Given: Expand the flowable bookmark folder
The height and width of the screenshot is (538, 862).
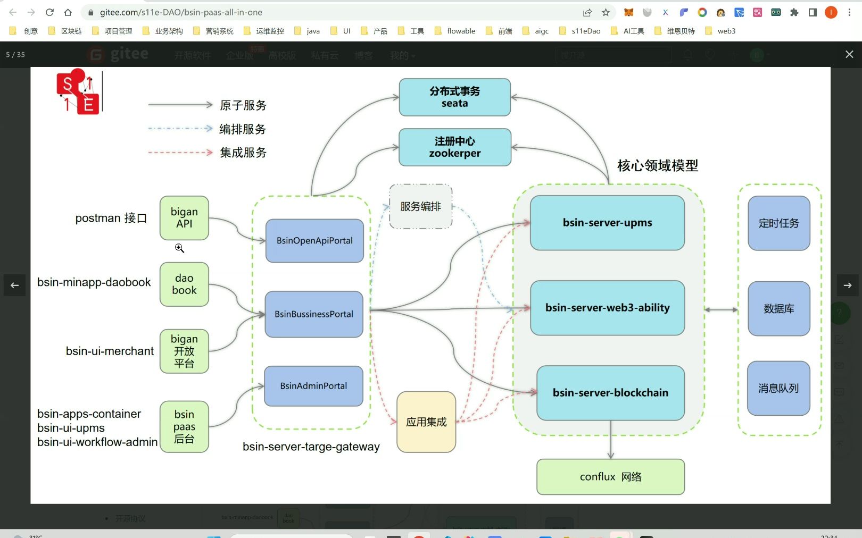Looking at the screenshot, I should (x=455, y=31).
